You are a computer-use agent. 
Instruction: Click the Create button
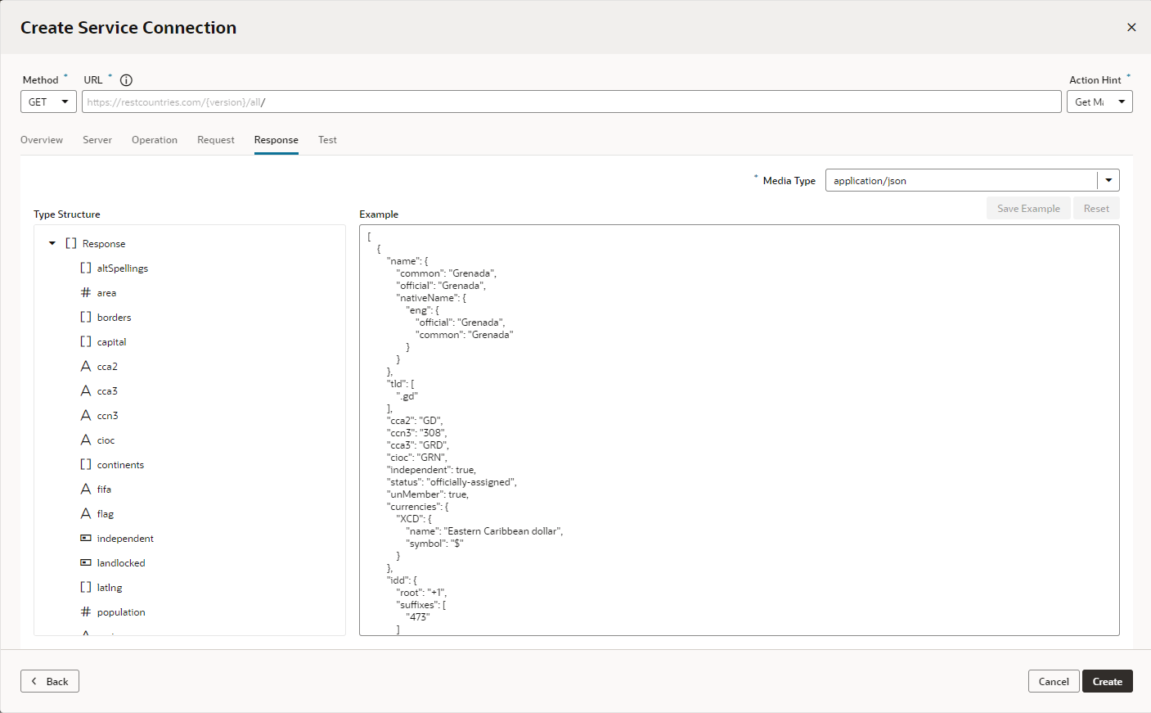tap(1108, 681)
